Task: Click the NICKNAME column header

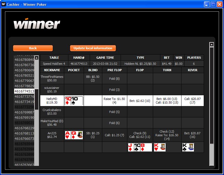Action: 52,70
